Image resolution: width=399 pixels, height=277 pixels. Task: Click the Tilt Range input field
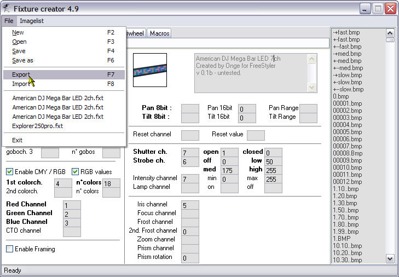tap(308, 118)
